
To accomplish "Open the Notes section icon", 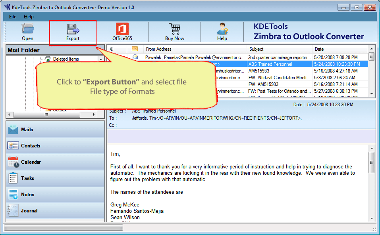I will [x=13, y=195].
